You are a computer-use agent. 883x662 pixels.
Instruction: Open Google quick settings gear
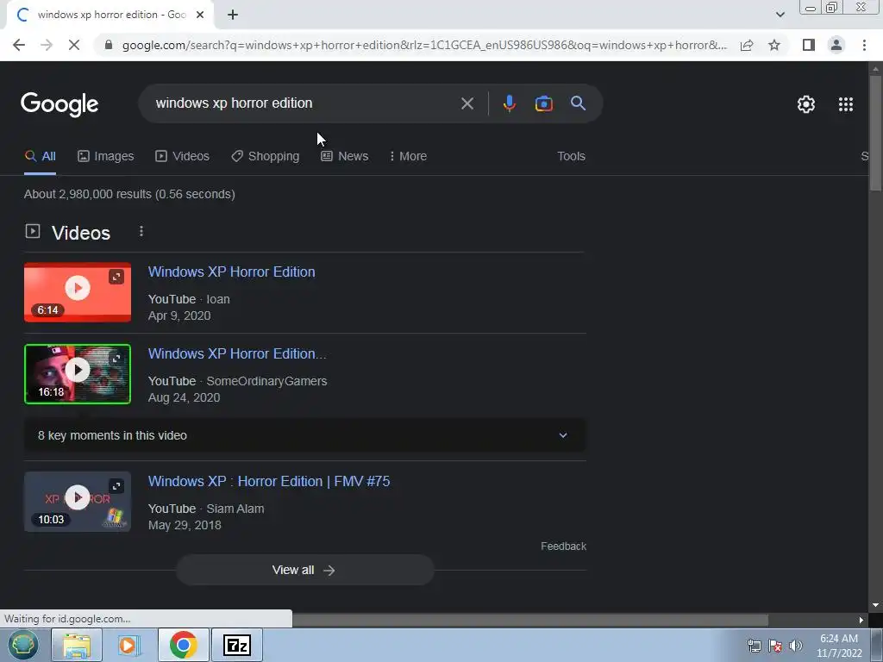pyautogui.click(x=806, y=104)
